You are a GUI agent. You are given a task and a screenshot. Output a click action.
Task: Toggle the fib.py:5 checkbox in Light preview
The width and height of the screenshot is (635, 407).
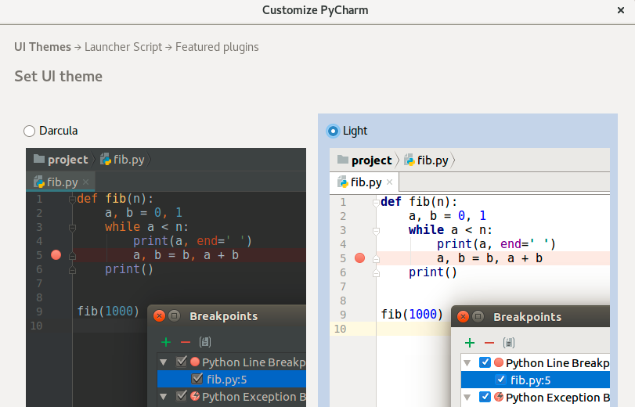(x=501, y=380)
